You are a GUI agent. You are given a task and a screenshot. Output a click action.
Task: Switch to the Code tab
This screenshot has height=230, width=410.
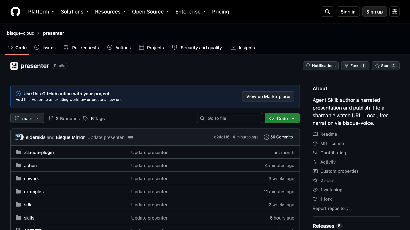pos(17,48)
